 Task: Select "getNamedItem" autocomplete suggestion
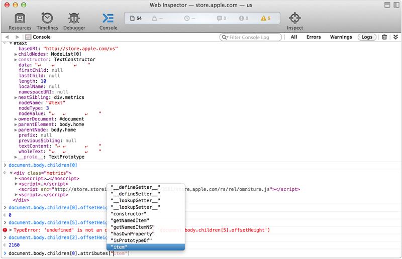pyautogui.click(x=146, y=220)
